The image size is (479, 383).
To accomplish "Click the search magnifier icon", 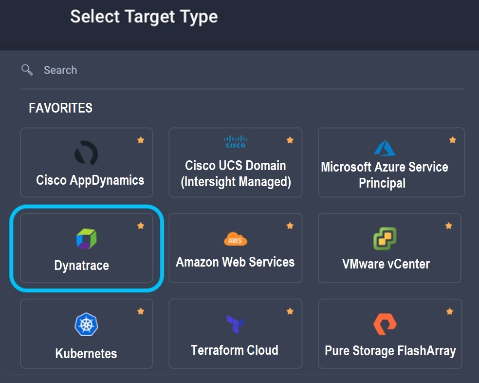I will [x=27, y=70].
